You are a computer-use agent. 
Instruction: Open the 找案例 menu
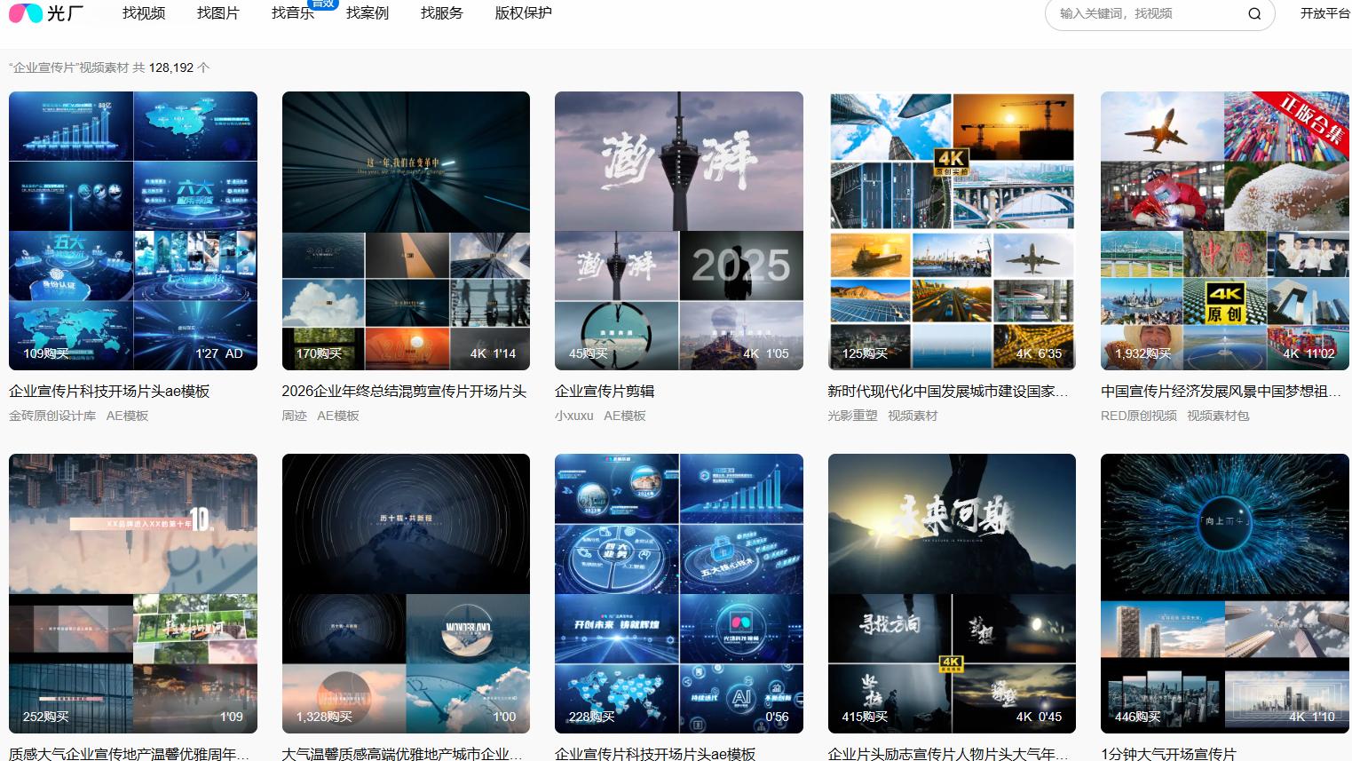tap(368, 13)
